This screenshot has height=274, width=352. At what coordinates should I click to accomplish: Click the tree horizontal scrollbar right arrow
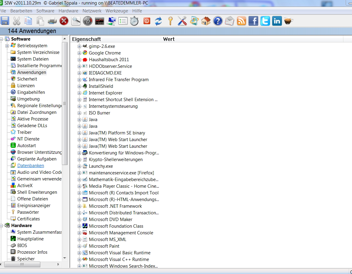click(x=58, y=264)
